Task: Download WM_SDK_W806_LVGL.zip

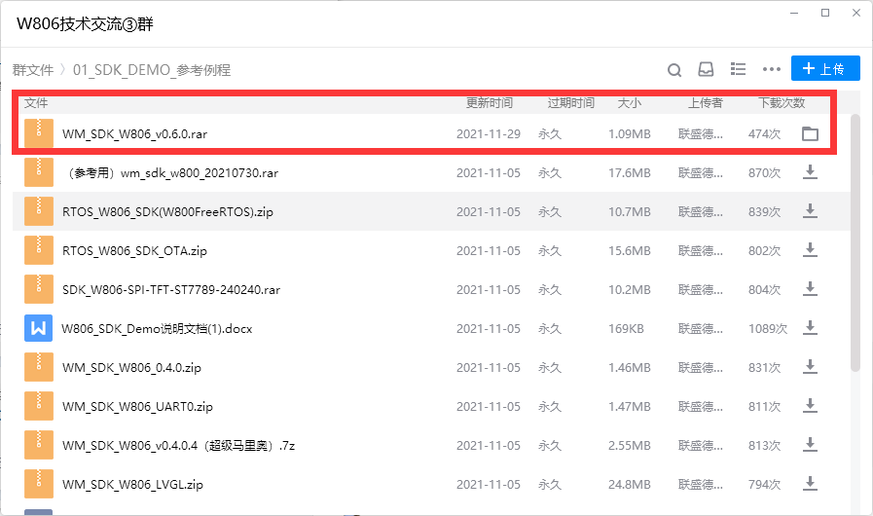Action: 810,484
